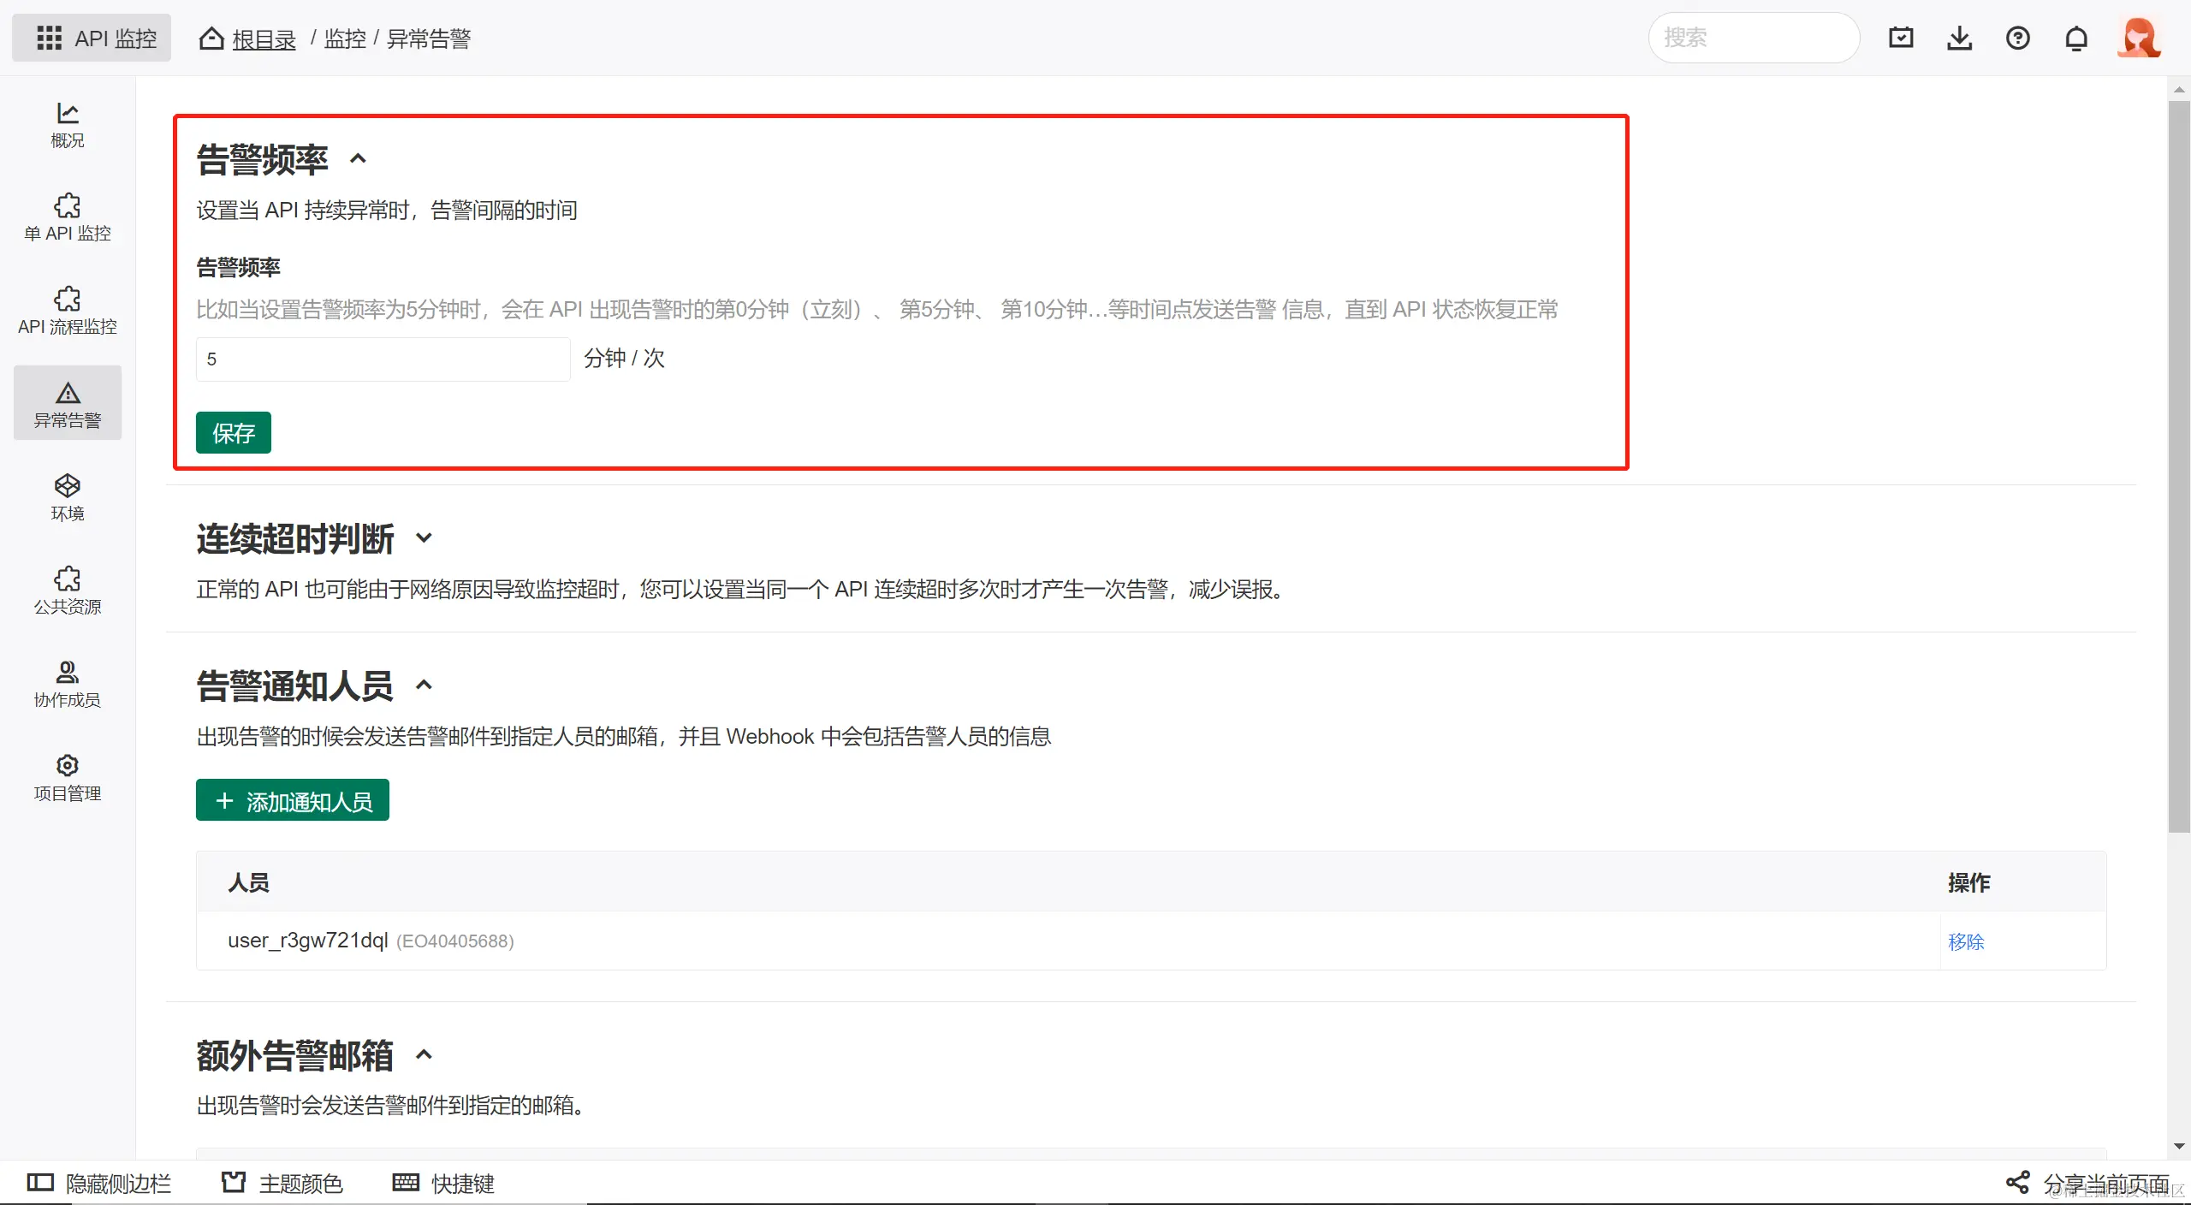Image resolution: width=2191 pixels, height=1205 pixels.
Task: Click the user avatar icon
Action: [x=2138, y=39]
